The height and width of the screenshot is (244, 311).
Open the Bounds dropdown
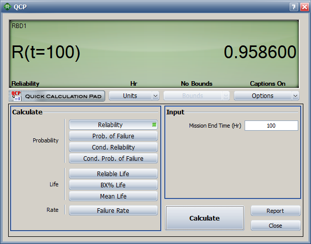pos(197,95)
